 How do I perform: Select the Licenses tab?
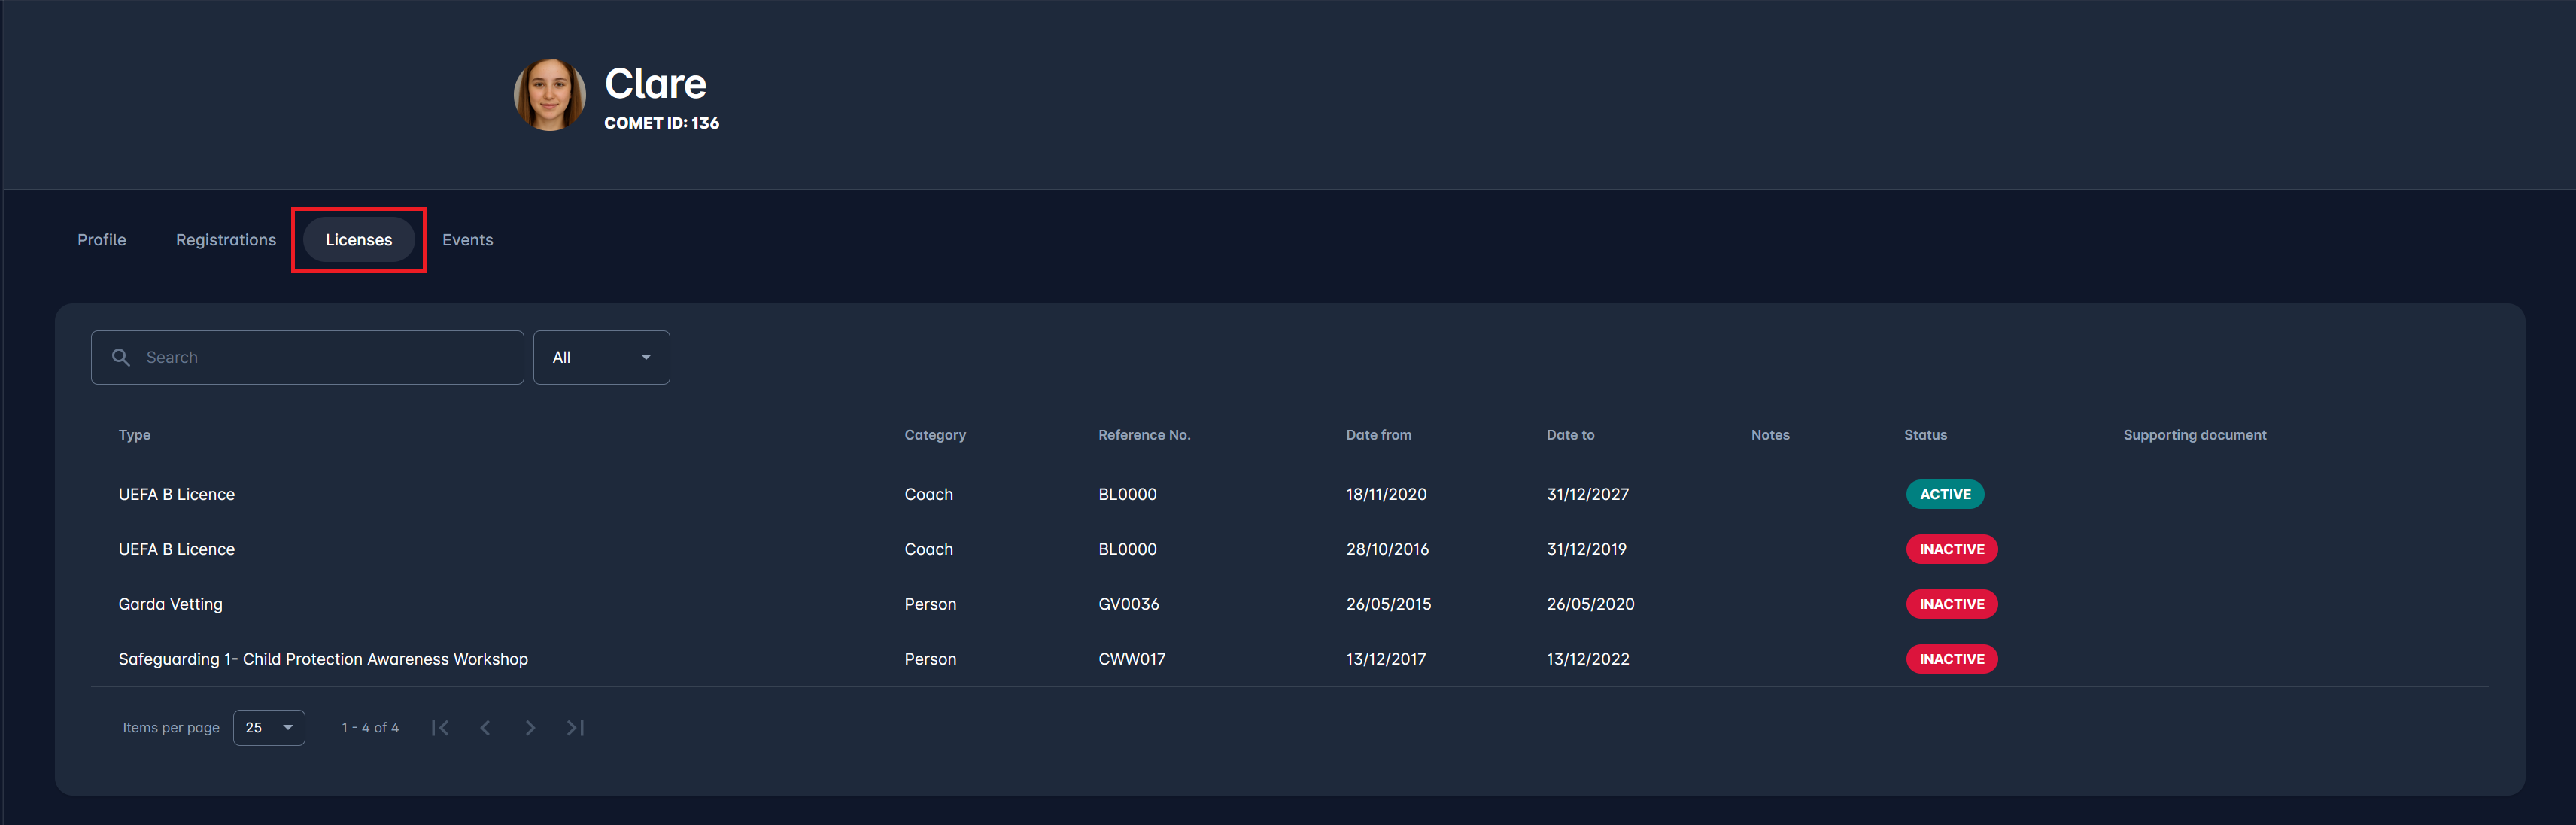pos(358,240)
